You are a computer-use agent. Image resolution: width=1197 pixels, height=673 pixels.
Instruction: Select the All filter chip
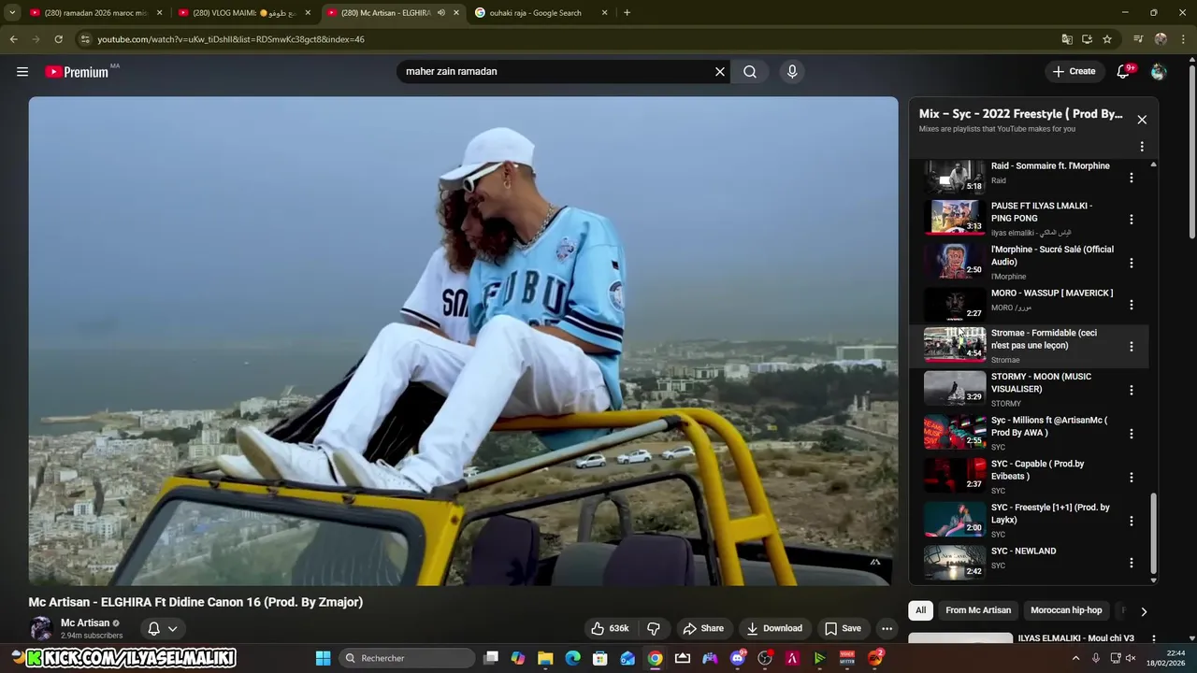tap(920, 610)
